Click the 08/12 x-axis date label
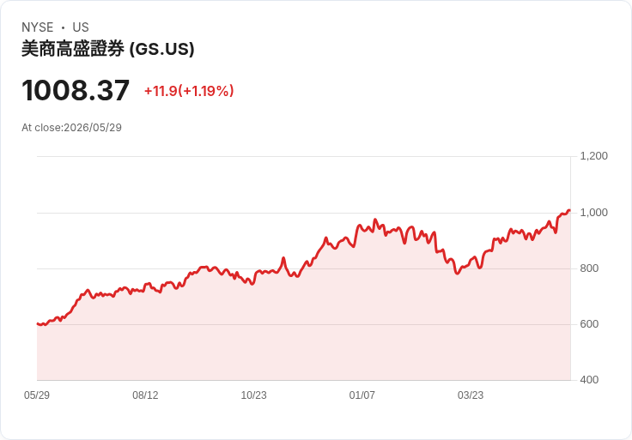The height and width of the screenshot is (440, 632). 145,395
